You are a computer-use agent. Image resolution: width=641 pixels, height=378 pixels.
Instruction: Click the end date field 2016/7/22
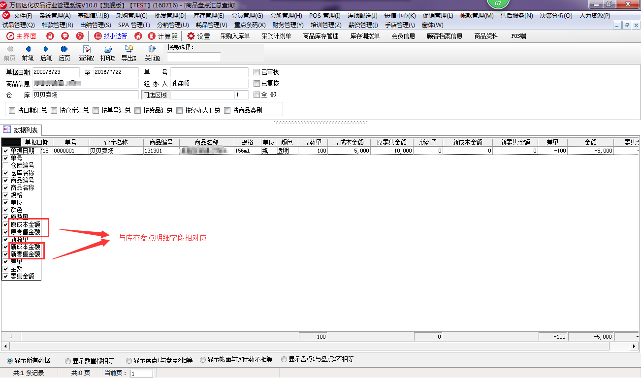pos(116,72)
